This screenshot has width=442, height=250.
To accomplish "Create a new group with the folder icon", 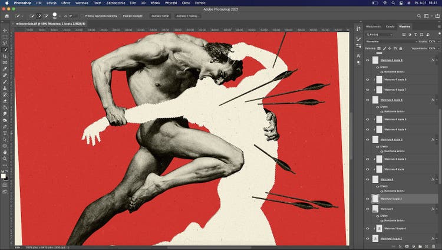I will click(x=420, y=246).
